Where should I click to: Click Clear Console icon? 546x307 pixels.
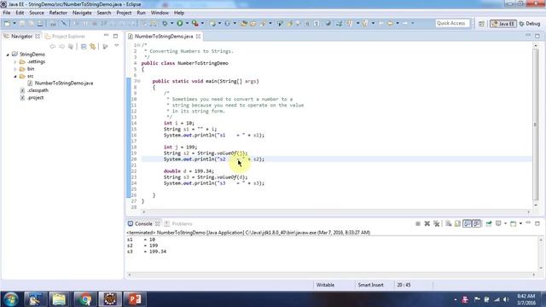coord(449,223)
